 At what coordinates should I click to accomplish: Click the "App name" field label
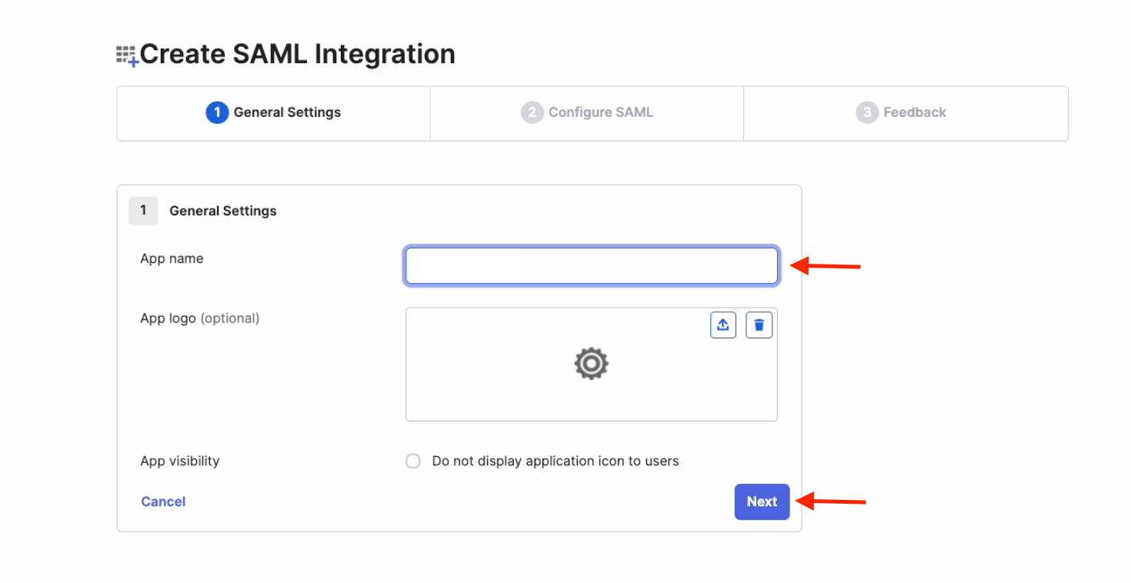click(172, 258)
